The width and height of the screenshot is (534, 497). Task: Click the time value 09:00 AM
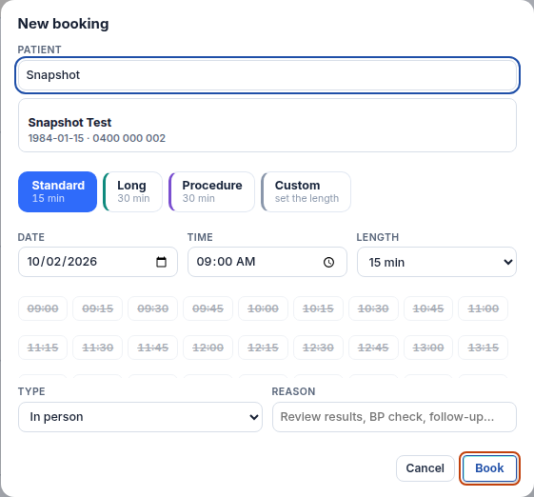click(226, 262)
